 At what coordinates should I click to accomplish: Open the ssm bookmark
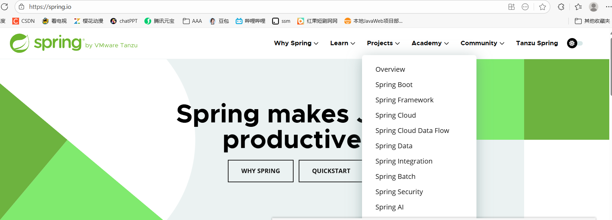[281, 21]
